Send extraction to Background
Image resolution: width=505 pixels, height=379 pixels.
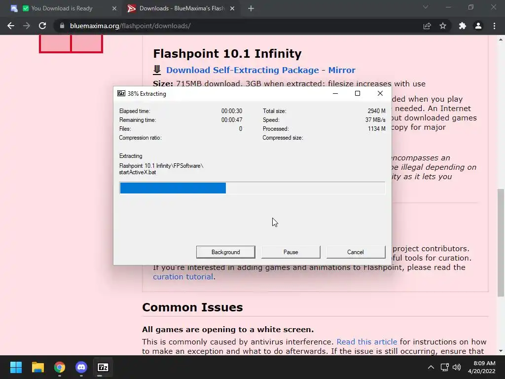click(225, 252)
